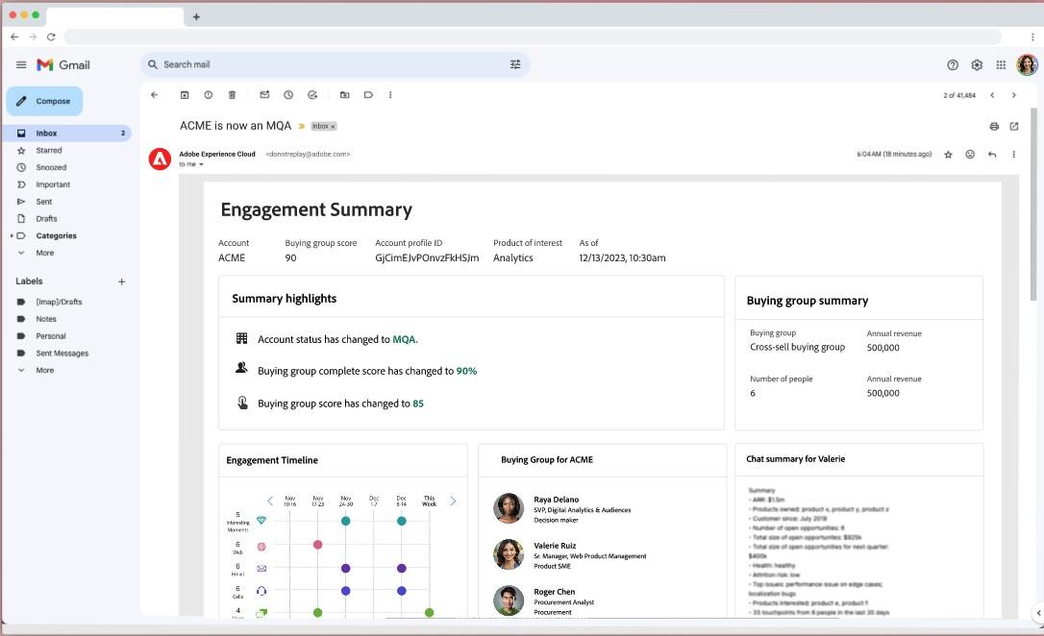Open a new browser tab
Image resolution: width=1044 pixels, height=636 pixels.
point(196,16)
